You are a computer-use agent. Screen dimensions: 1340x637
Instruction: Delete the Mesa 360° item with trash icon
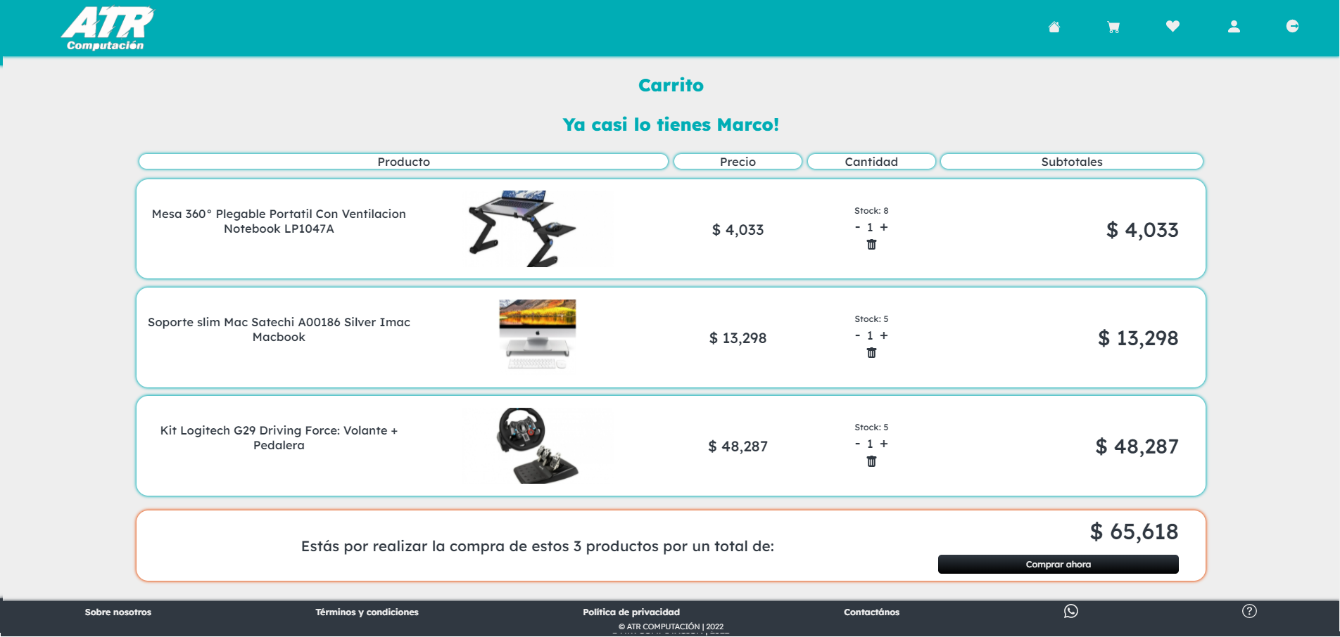[x=871, y=245]
